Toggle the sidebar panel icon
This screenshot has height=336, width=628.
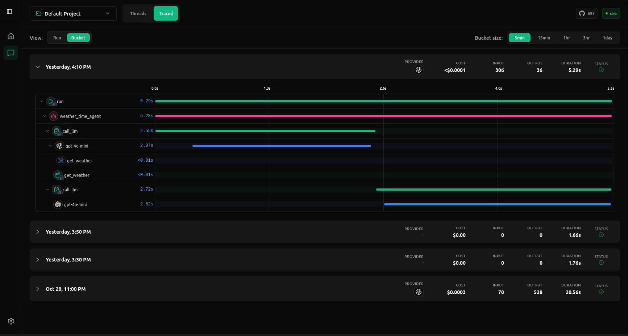point(9,12)
